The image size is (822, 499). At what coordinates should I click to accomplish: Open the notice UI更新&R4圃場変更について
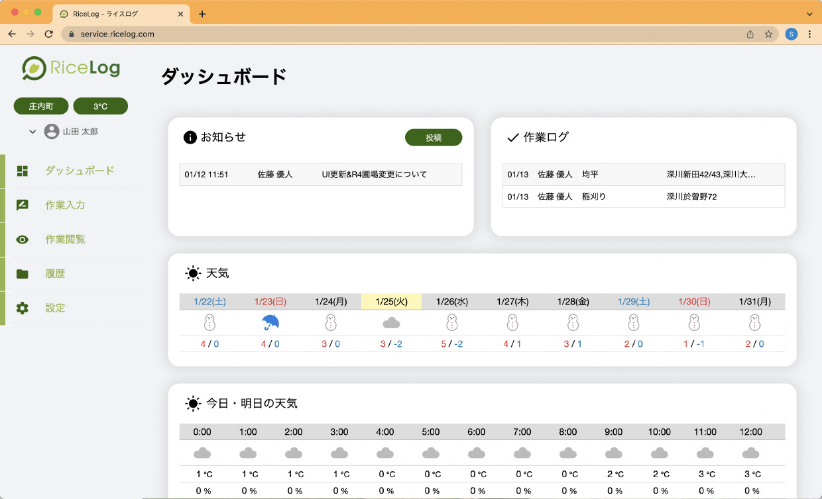pyautogui.click(x=321, y=175)
